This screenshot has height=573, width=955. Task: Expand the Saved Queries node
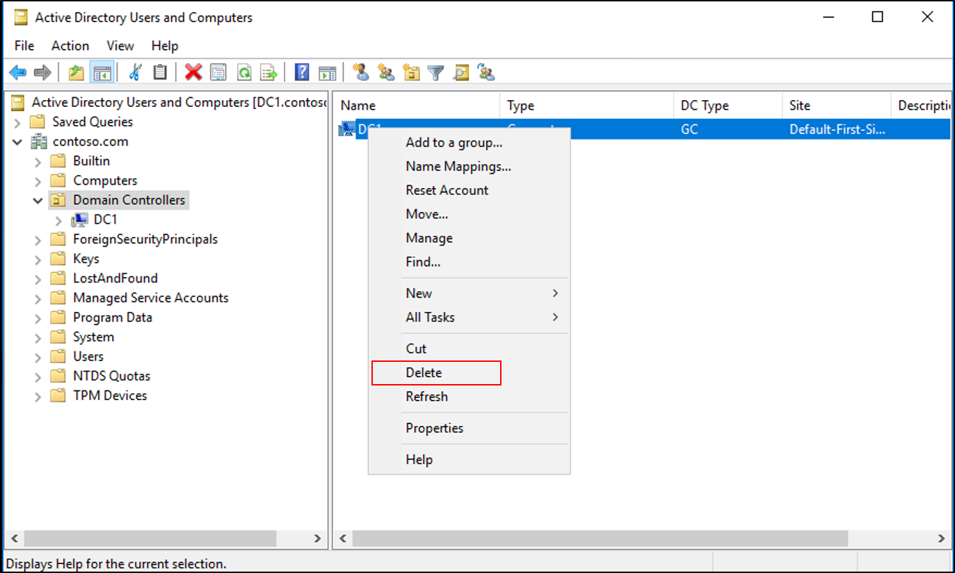17,122
